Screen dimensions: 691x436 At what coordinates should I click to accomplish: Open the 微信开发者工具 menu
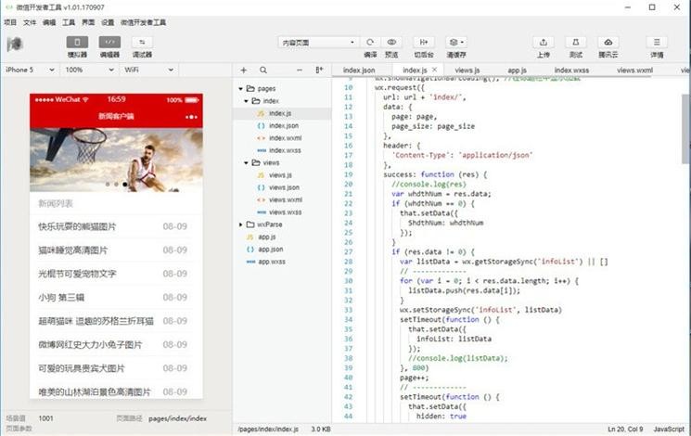(143, 22)
